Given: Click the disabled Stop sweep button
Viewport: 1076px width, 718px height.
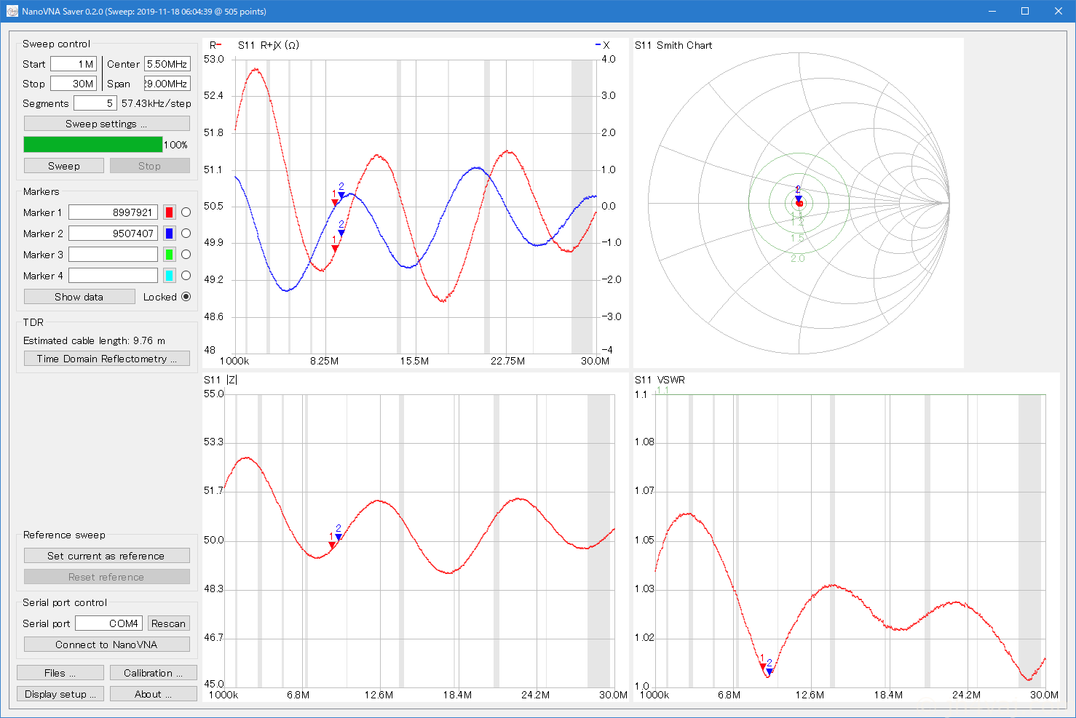Looking at the screenshot, I should 149,166.
